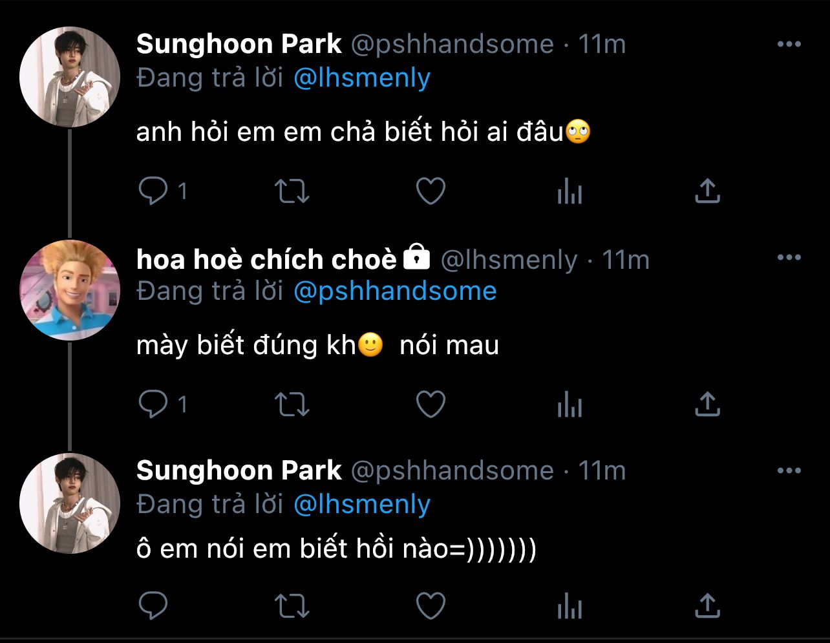This screenshot has width=830, height=643.
Task: Retweet the hoa hoè chích choè tweet
Action: (292, 405)
